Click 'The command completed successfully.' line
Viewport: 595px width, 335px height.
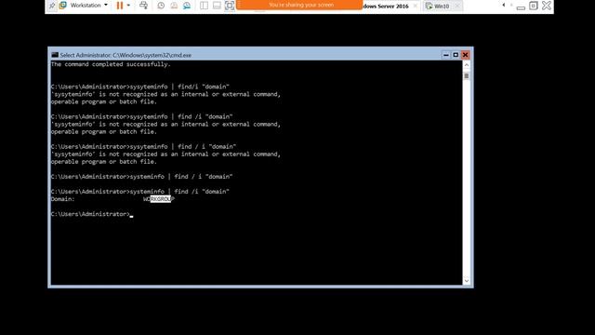point(111,64)
